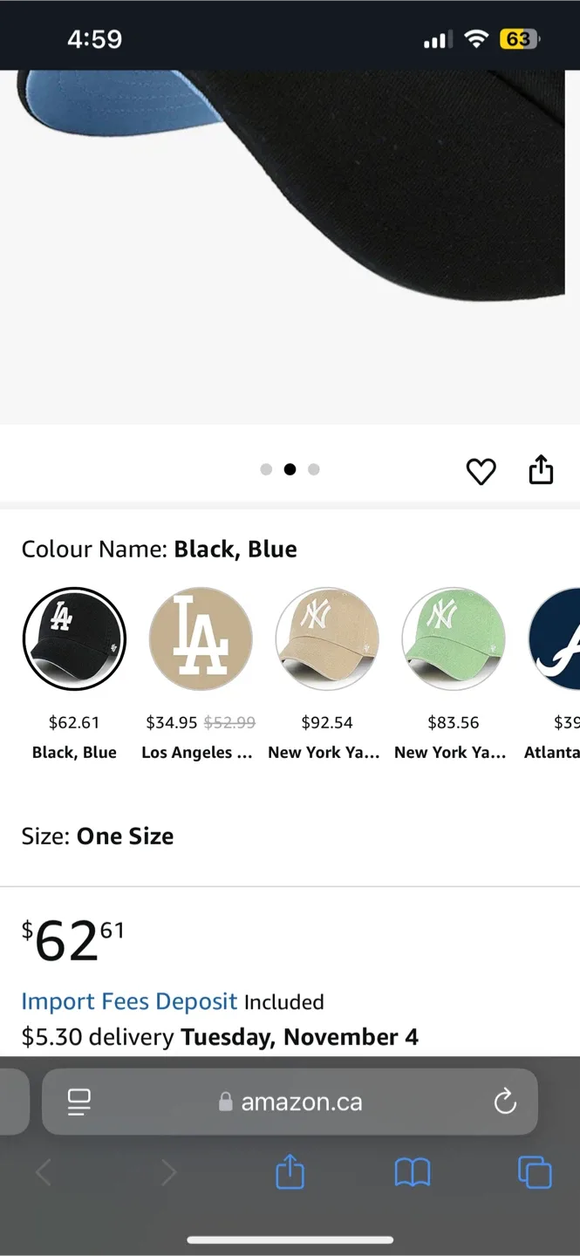Select the beige Los Angeles cap variant
The image size is (580, 1256).
point(201,638)
